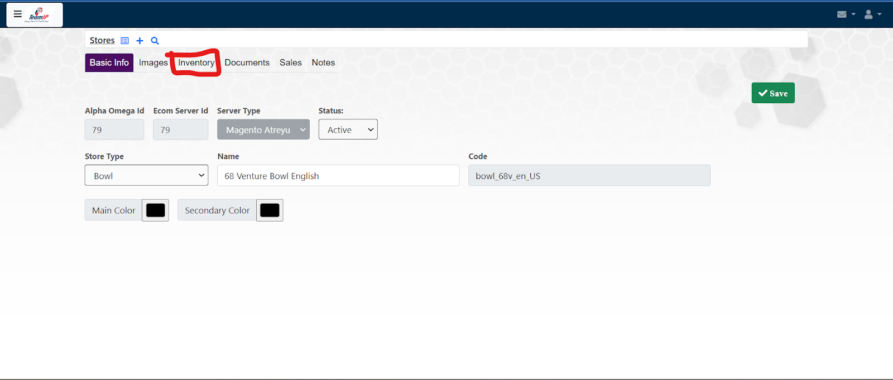The width and height of the screenshot is (893, 380).
Task: Switch to the Basic Info tab
Action: pyautogui.click(x=109, y=62)
